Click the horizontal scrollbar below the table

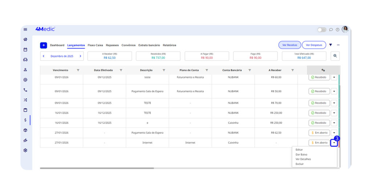[97, 168]
